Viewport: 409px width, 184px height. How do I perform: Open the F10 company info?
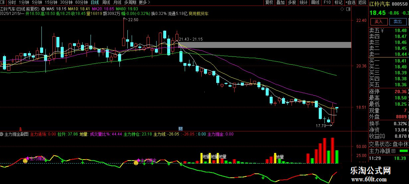coord(327,2)
